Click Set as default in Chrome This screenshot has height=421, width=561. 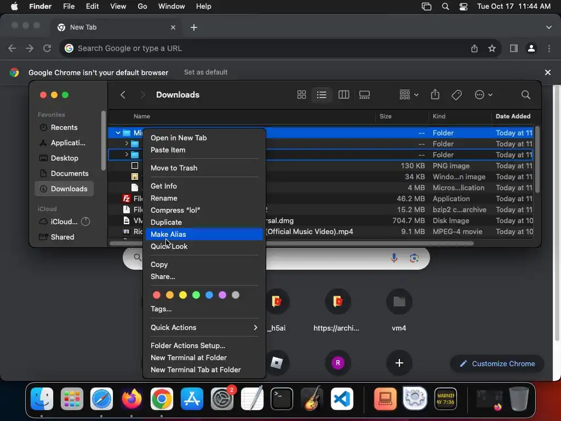(x=206, y=72)
